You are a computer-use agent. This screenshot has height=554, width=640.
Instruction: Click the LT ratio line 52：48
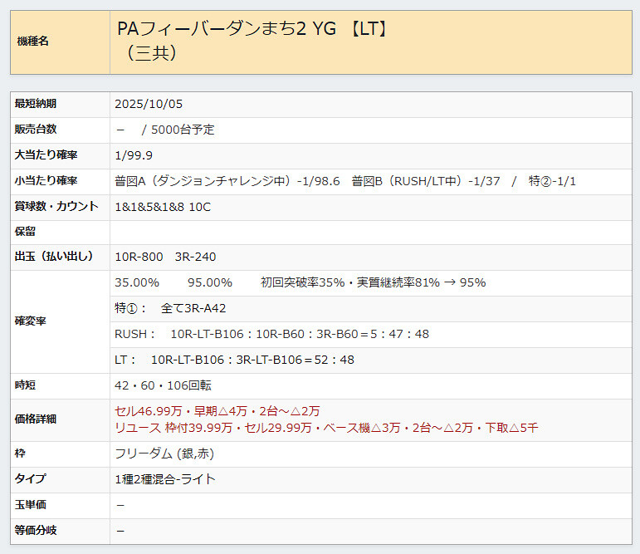[x=234, y=360]
